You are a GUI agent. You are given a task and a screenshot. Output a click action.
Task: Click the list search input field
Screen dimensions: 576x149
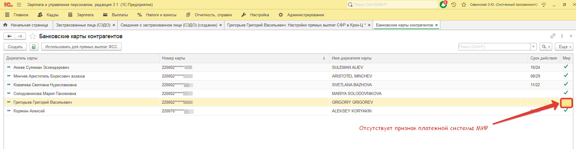[x=494, y=47]
